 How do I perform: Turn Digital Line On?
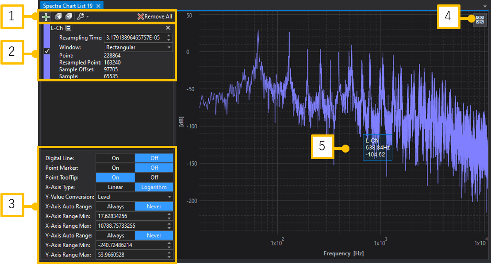(115, 158)
